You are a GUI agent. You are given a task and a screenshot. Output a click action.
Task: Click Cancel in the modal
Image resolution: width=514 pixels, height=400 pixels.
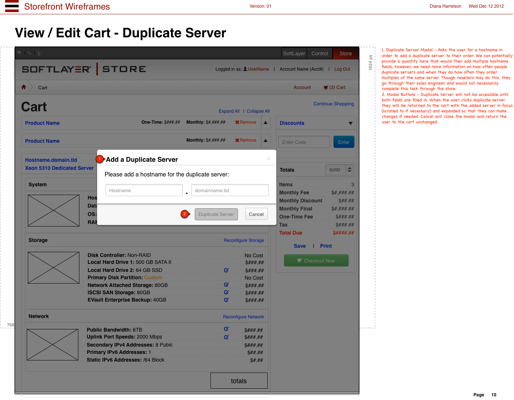tap(256, 214)
